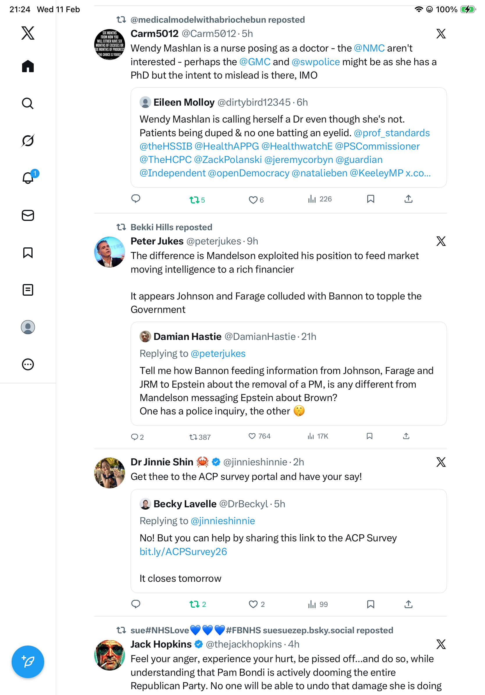This screenshot has width=485, height=695.
Task: Open the Grok icon in the sidebar
Action: (28, 141)
